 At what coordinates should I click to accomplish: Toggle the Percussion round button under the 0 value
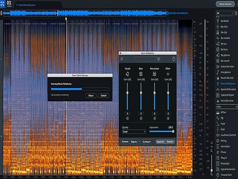tap(155, 118)
